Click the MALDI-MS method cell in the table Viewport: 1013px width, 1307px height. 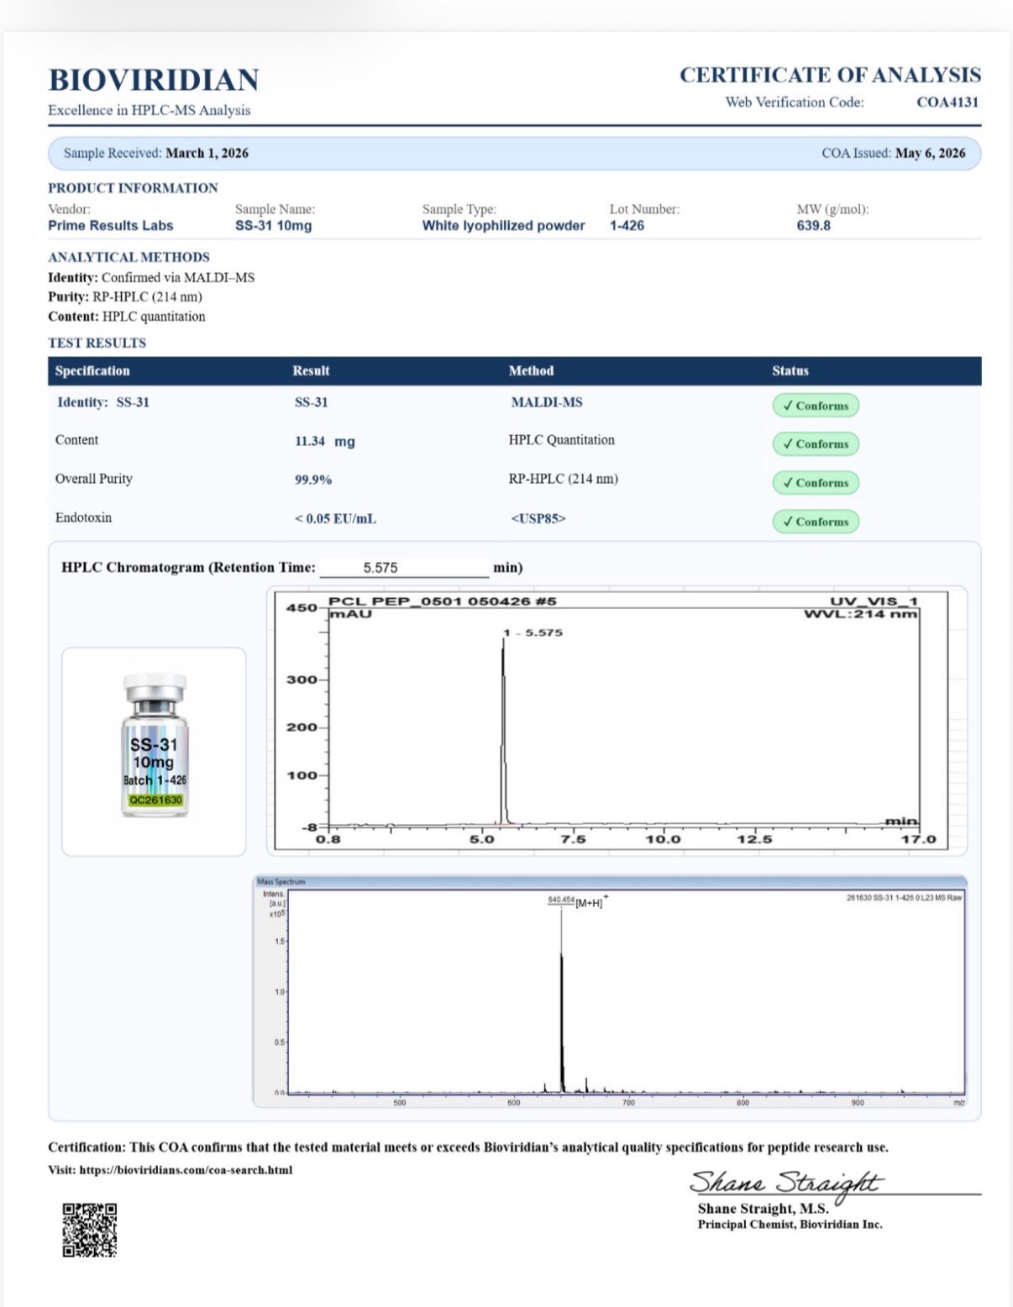[x=546, y=402]
